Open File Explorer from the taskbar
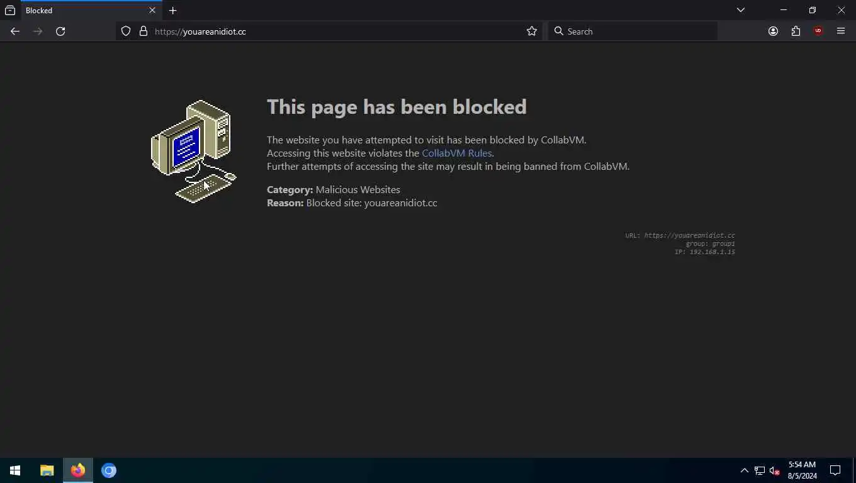Image resolution: width=856 pixels, height=483 pixels. pyautogui.click(x=47, y=470)
